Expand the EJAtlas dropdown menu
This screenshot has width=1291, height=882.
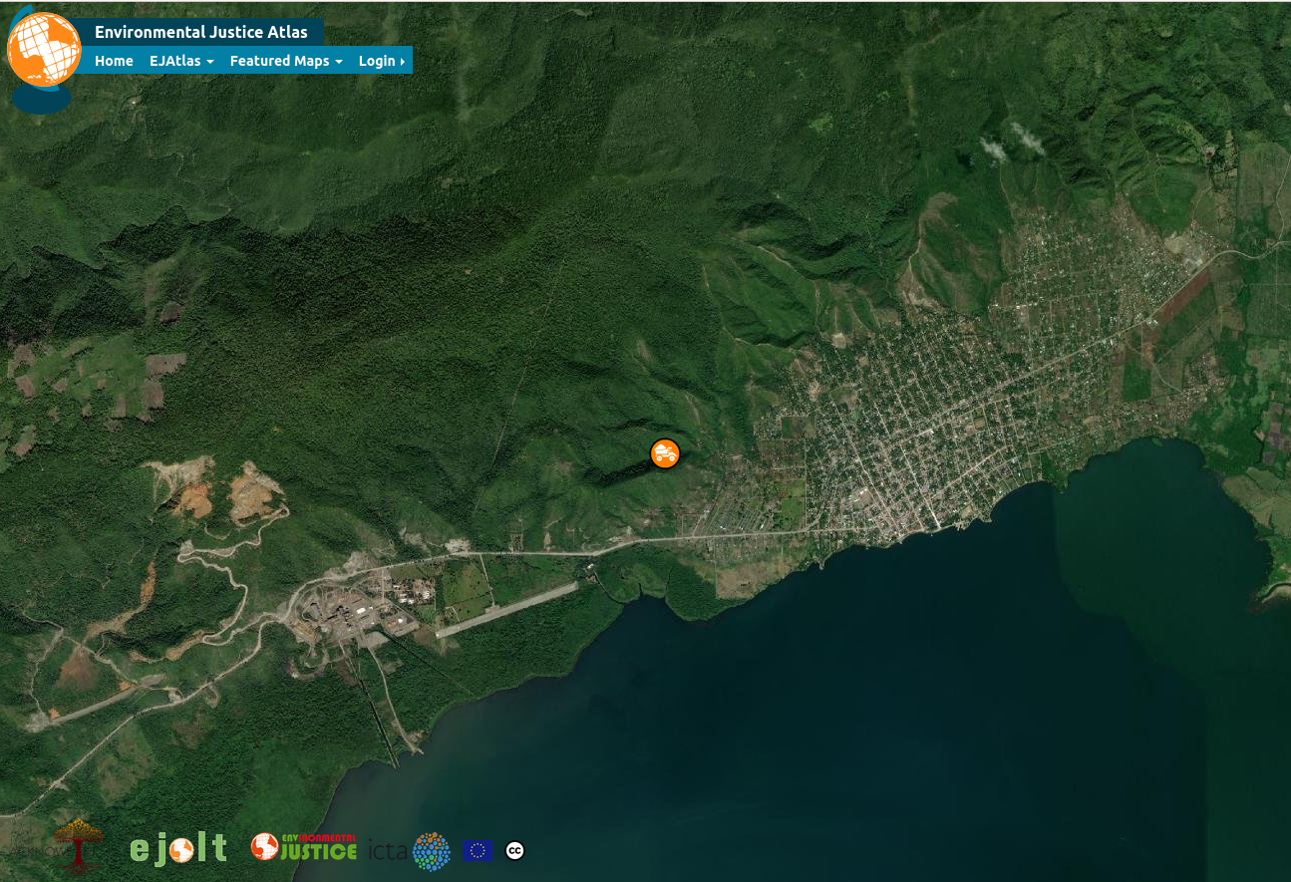point(181,61)
